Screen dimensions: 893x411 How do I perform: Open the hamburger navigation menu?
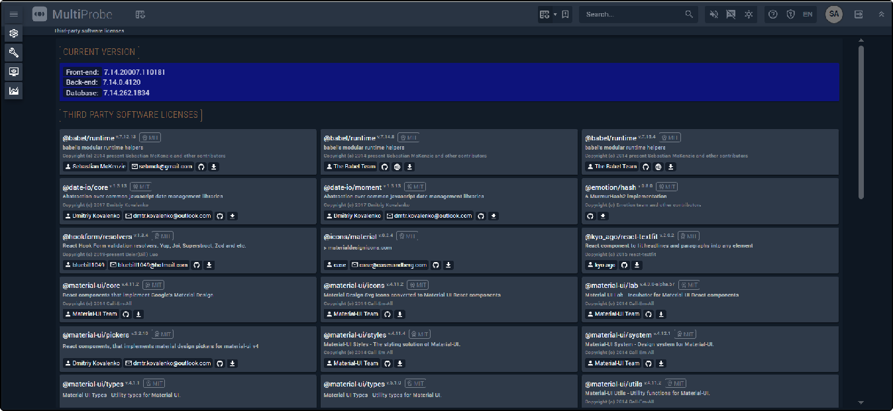click(13, 14)
